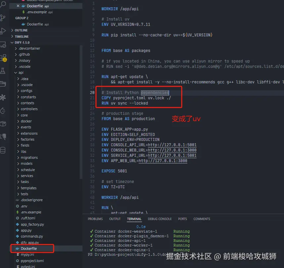The width and height of the screenshot is (284, 268).
Task: Click the package box activity bar icon
Action: point(3,124)
